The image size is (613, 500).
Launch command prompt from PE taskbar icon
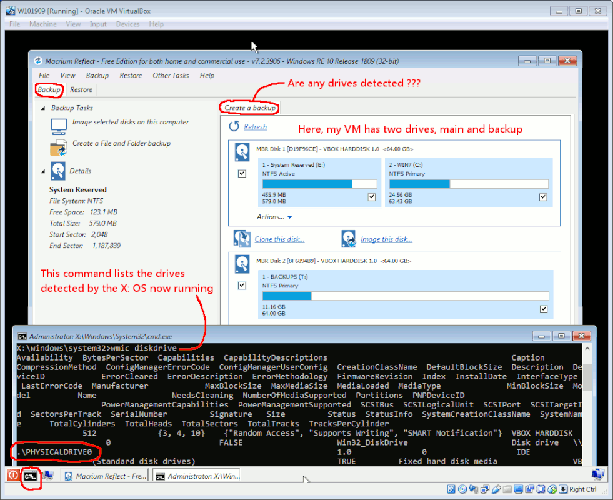30,476
